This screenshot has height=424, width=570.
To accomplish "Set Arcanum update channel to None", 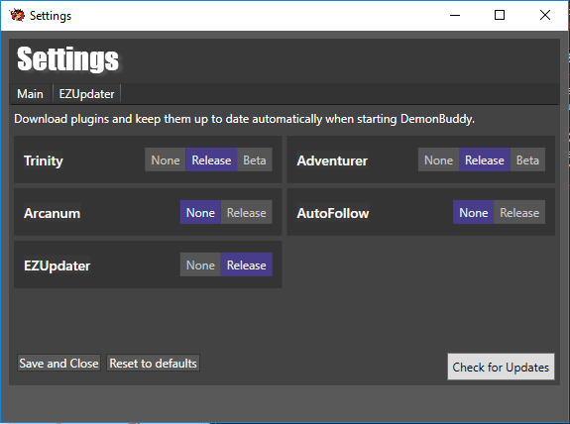I will coord(200,213).
